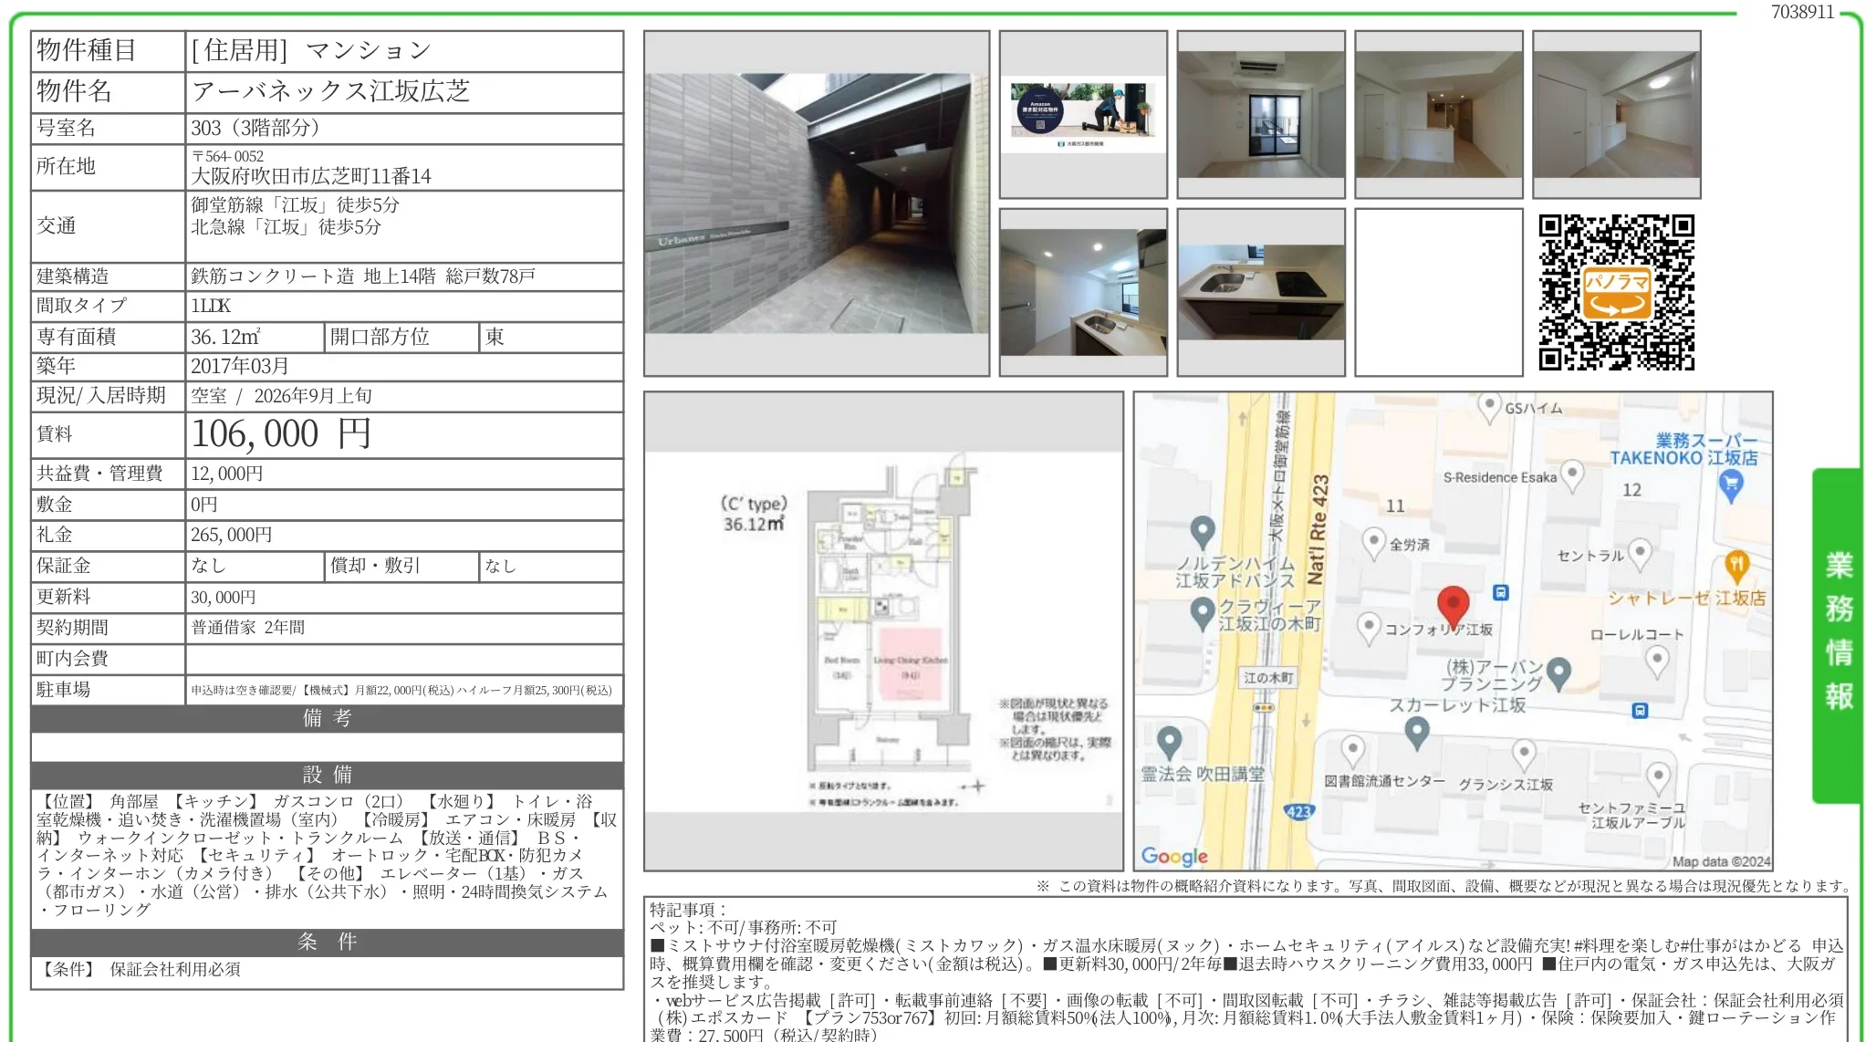The height and width of the screenshot is (1042, 1876).
Task: Click the traffic light icon at 江の木町
Action: coord(1264,707)
